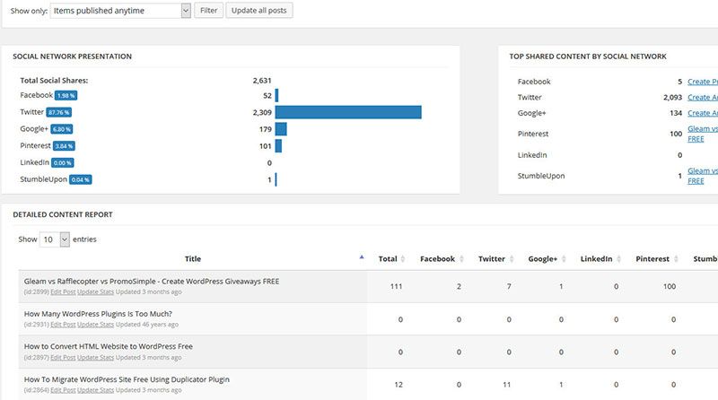
Task: Click the Twitter shares bar in the chart
Action: 348,112
